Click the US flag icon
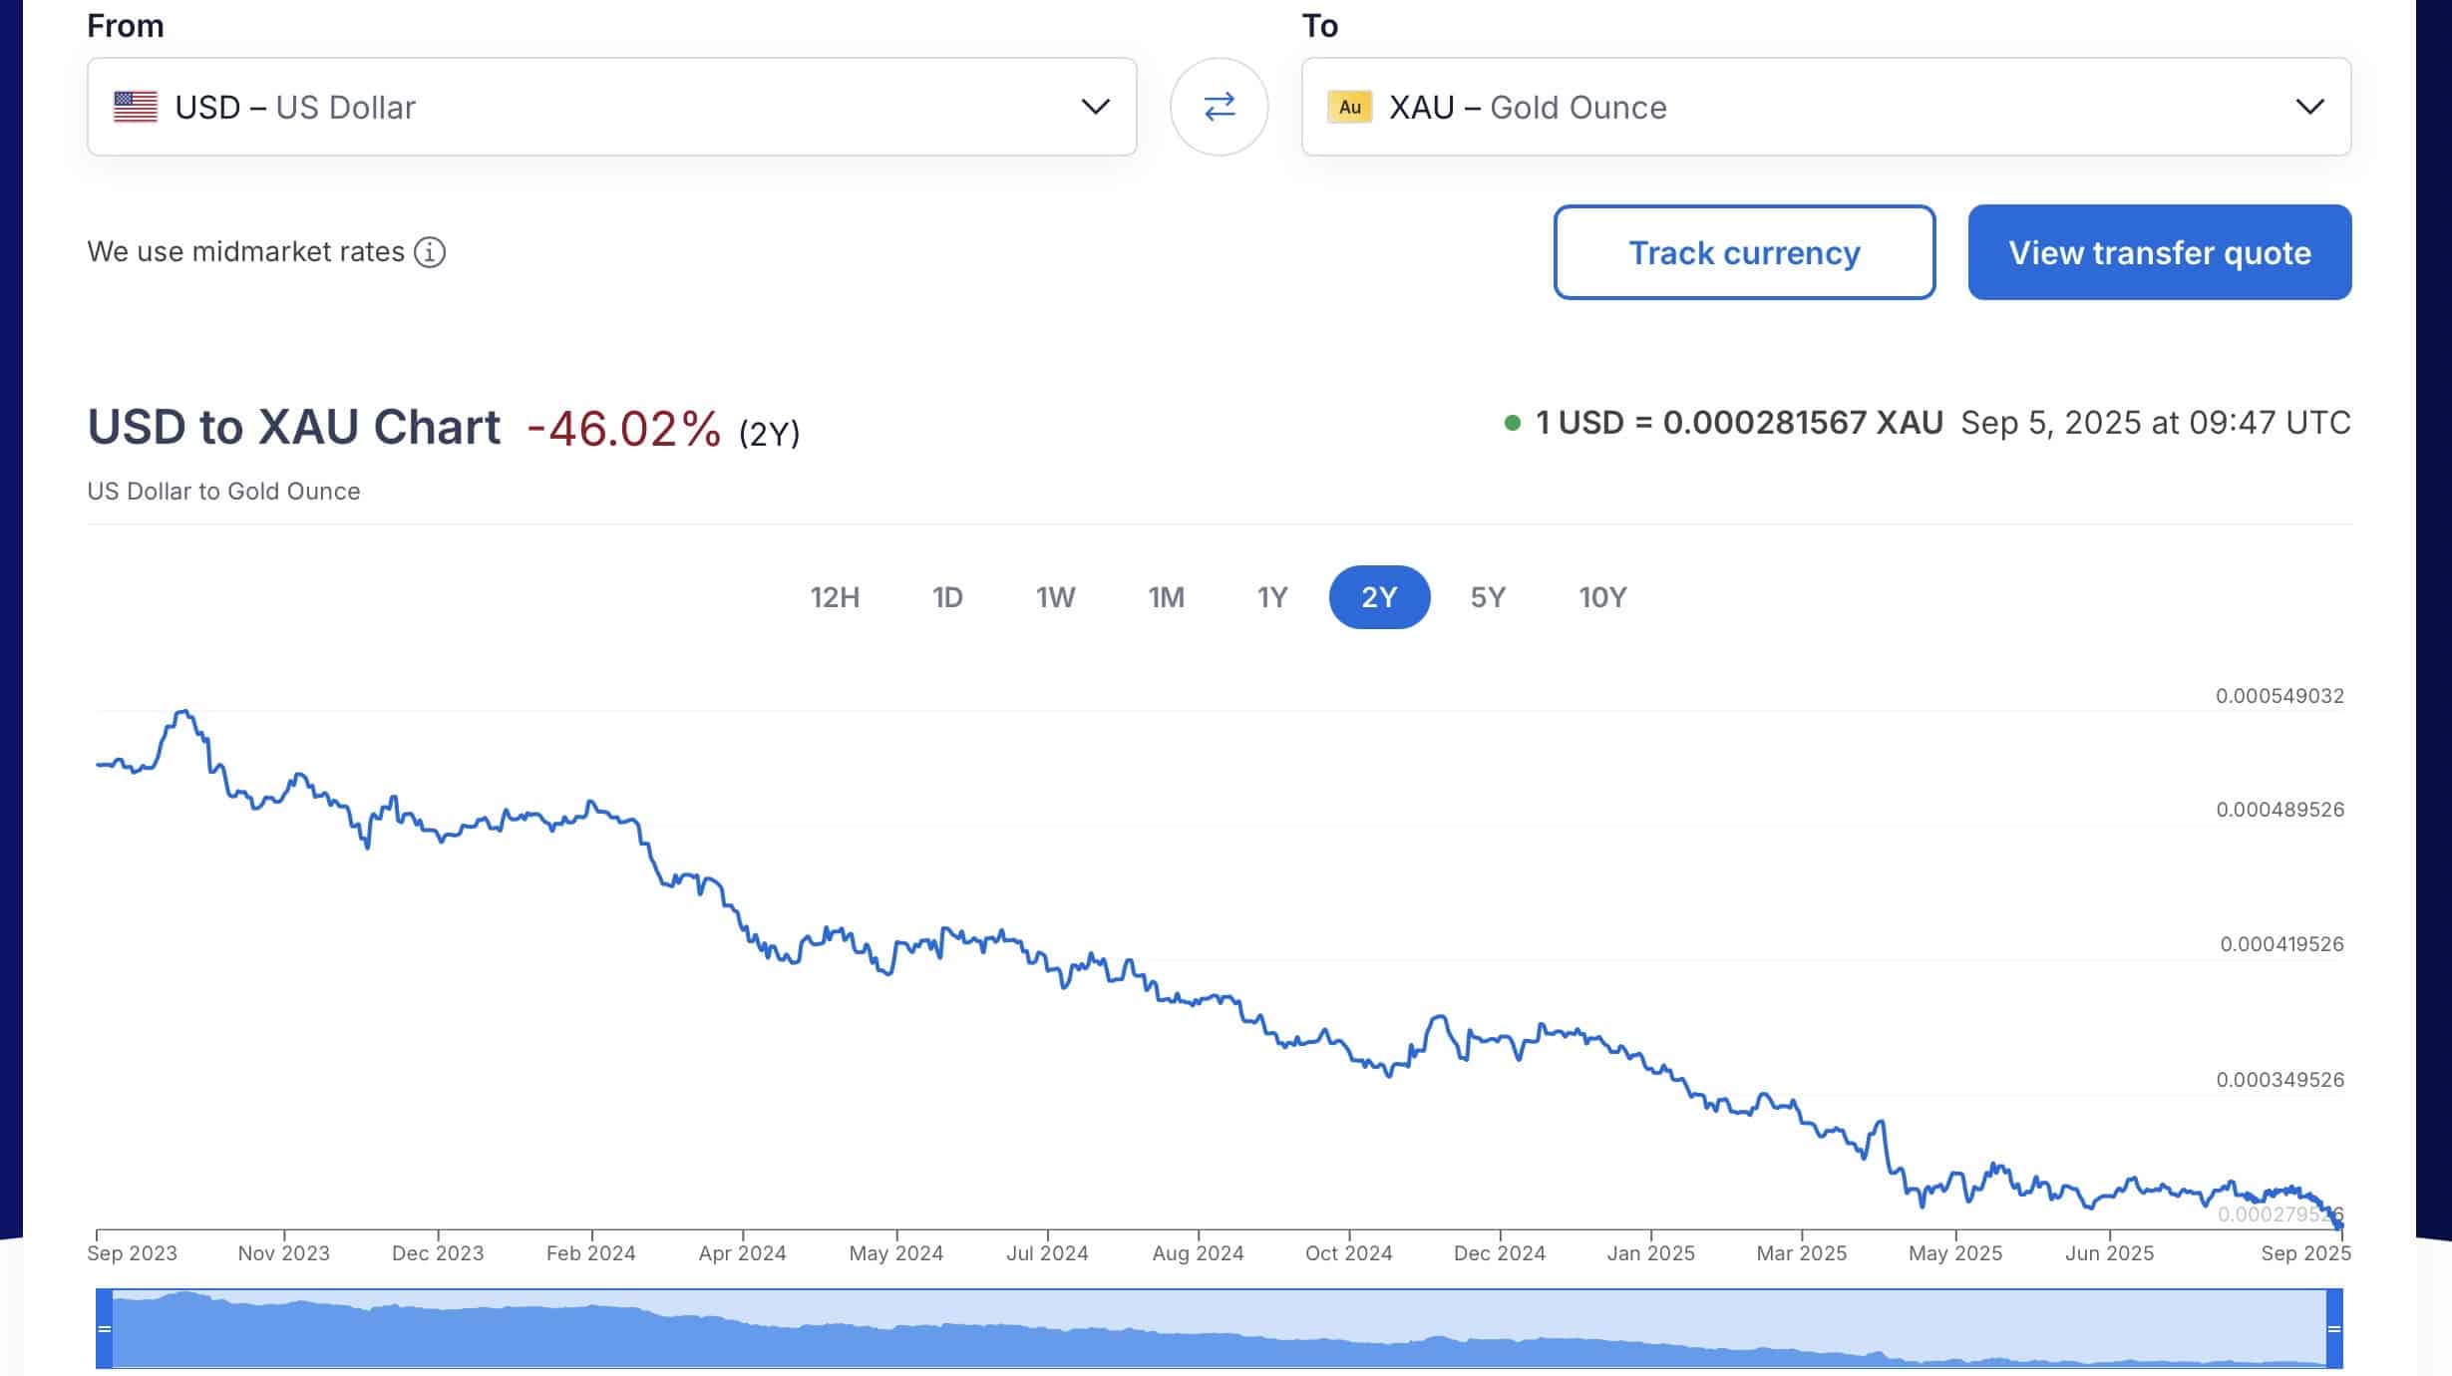 (136, 107)
